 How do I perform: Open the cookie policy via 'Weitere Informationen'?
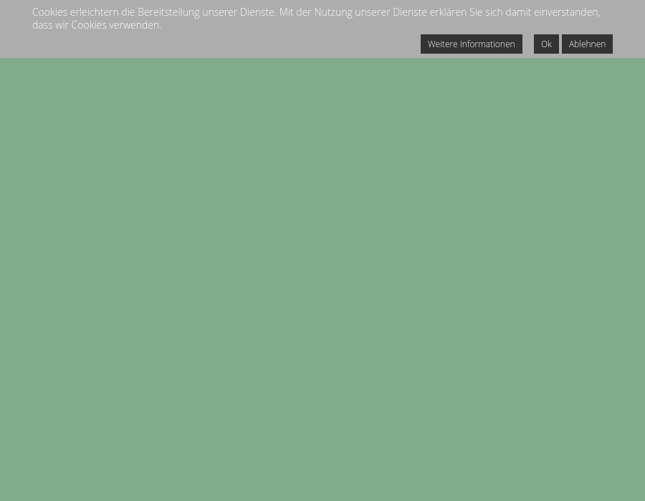[x=471, y=44]
